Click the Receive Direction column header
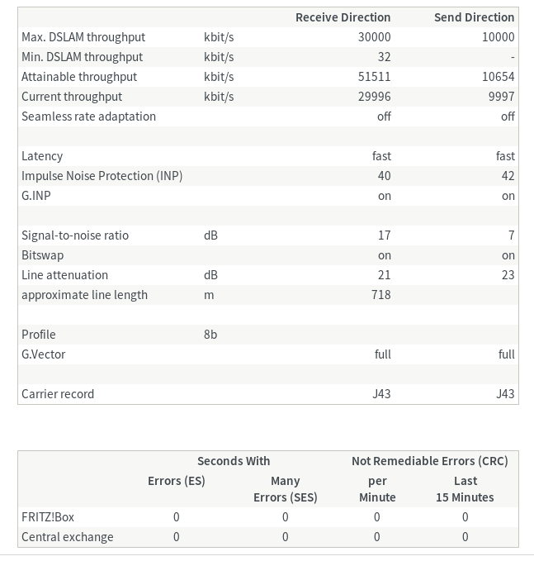This screenshot has height=561, width=534. (343, 17)
